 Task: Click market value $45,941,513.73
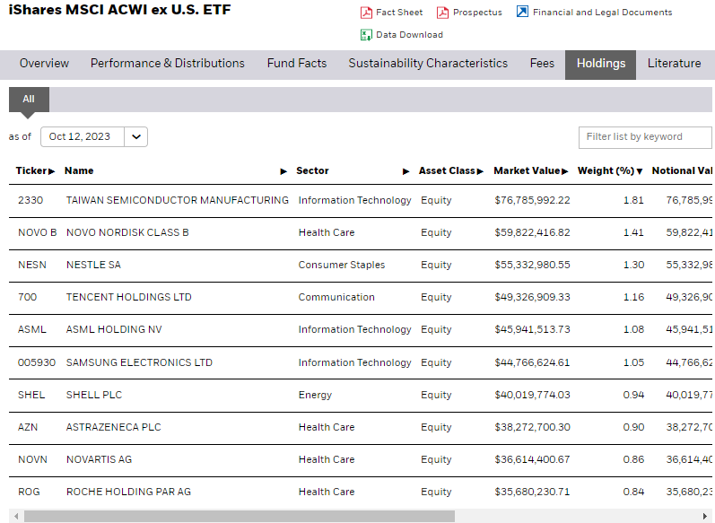tap(532, 329)
